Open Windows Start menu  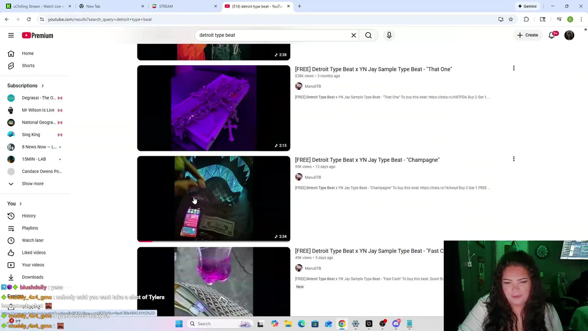(x=179, y=324)
